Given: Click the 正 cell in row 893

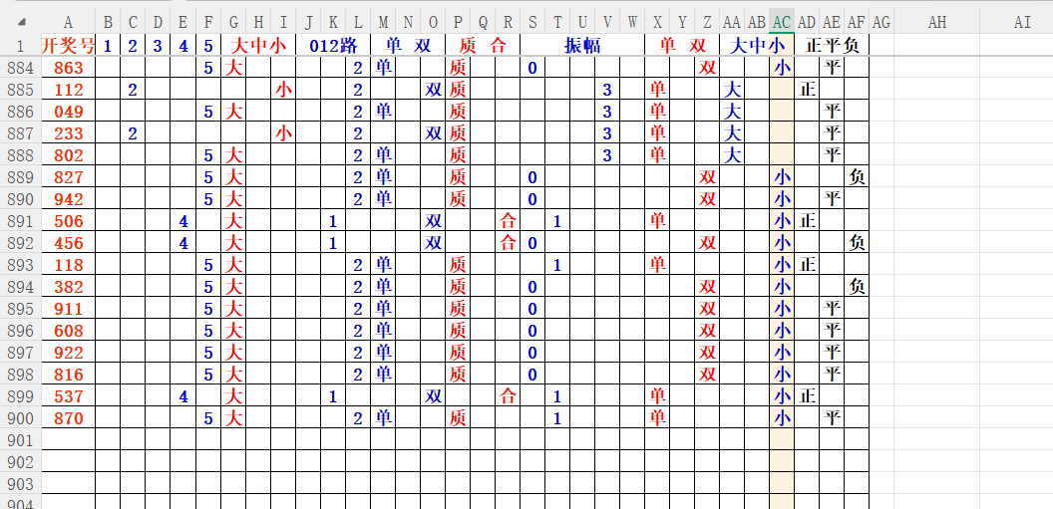Looking at the screenshot, I should tap(807, 265).
